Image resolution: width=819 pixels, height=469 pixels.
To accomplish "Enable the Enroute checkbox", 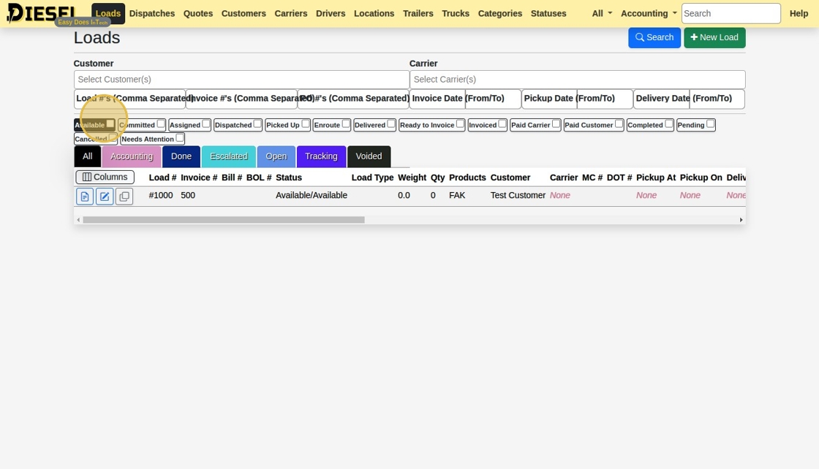I will 346,124.
